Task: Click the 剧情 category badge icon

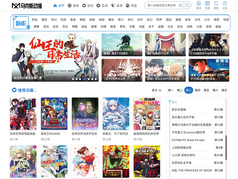Action: tap(21, 23)
